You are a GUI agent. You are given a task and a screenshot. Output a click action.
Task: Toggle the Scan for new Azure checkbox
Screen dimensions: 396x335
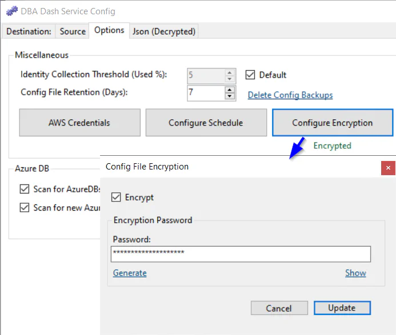coord(25,208)
